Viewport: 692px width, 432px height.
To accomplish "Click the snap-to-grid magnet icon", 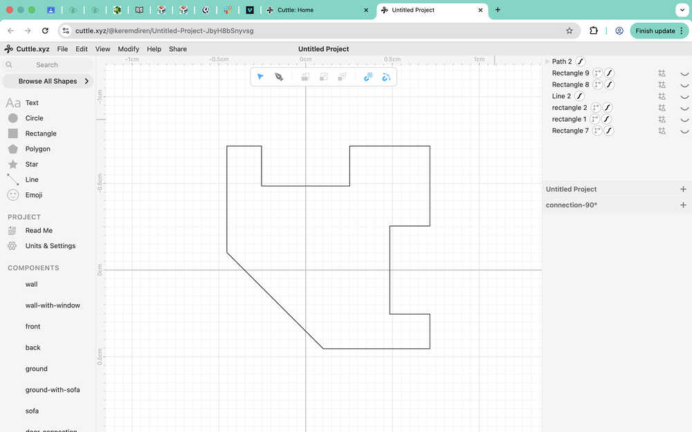I will (368, 77).
